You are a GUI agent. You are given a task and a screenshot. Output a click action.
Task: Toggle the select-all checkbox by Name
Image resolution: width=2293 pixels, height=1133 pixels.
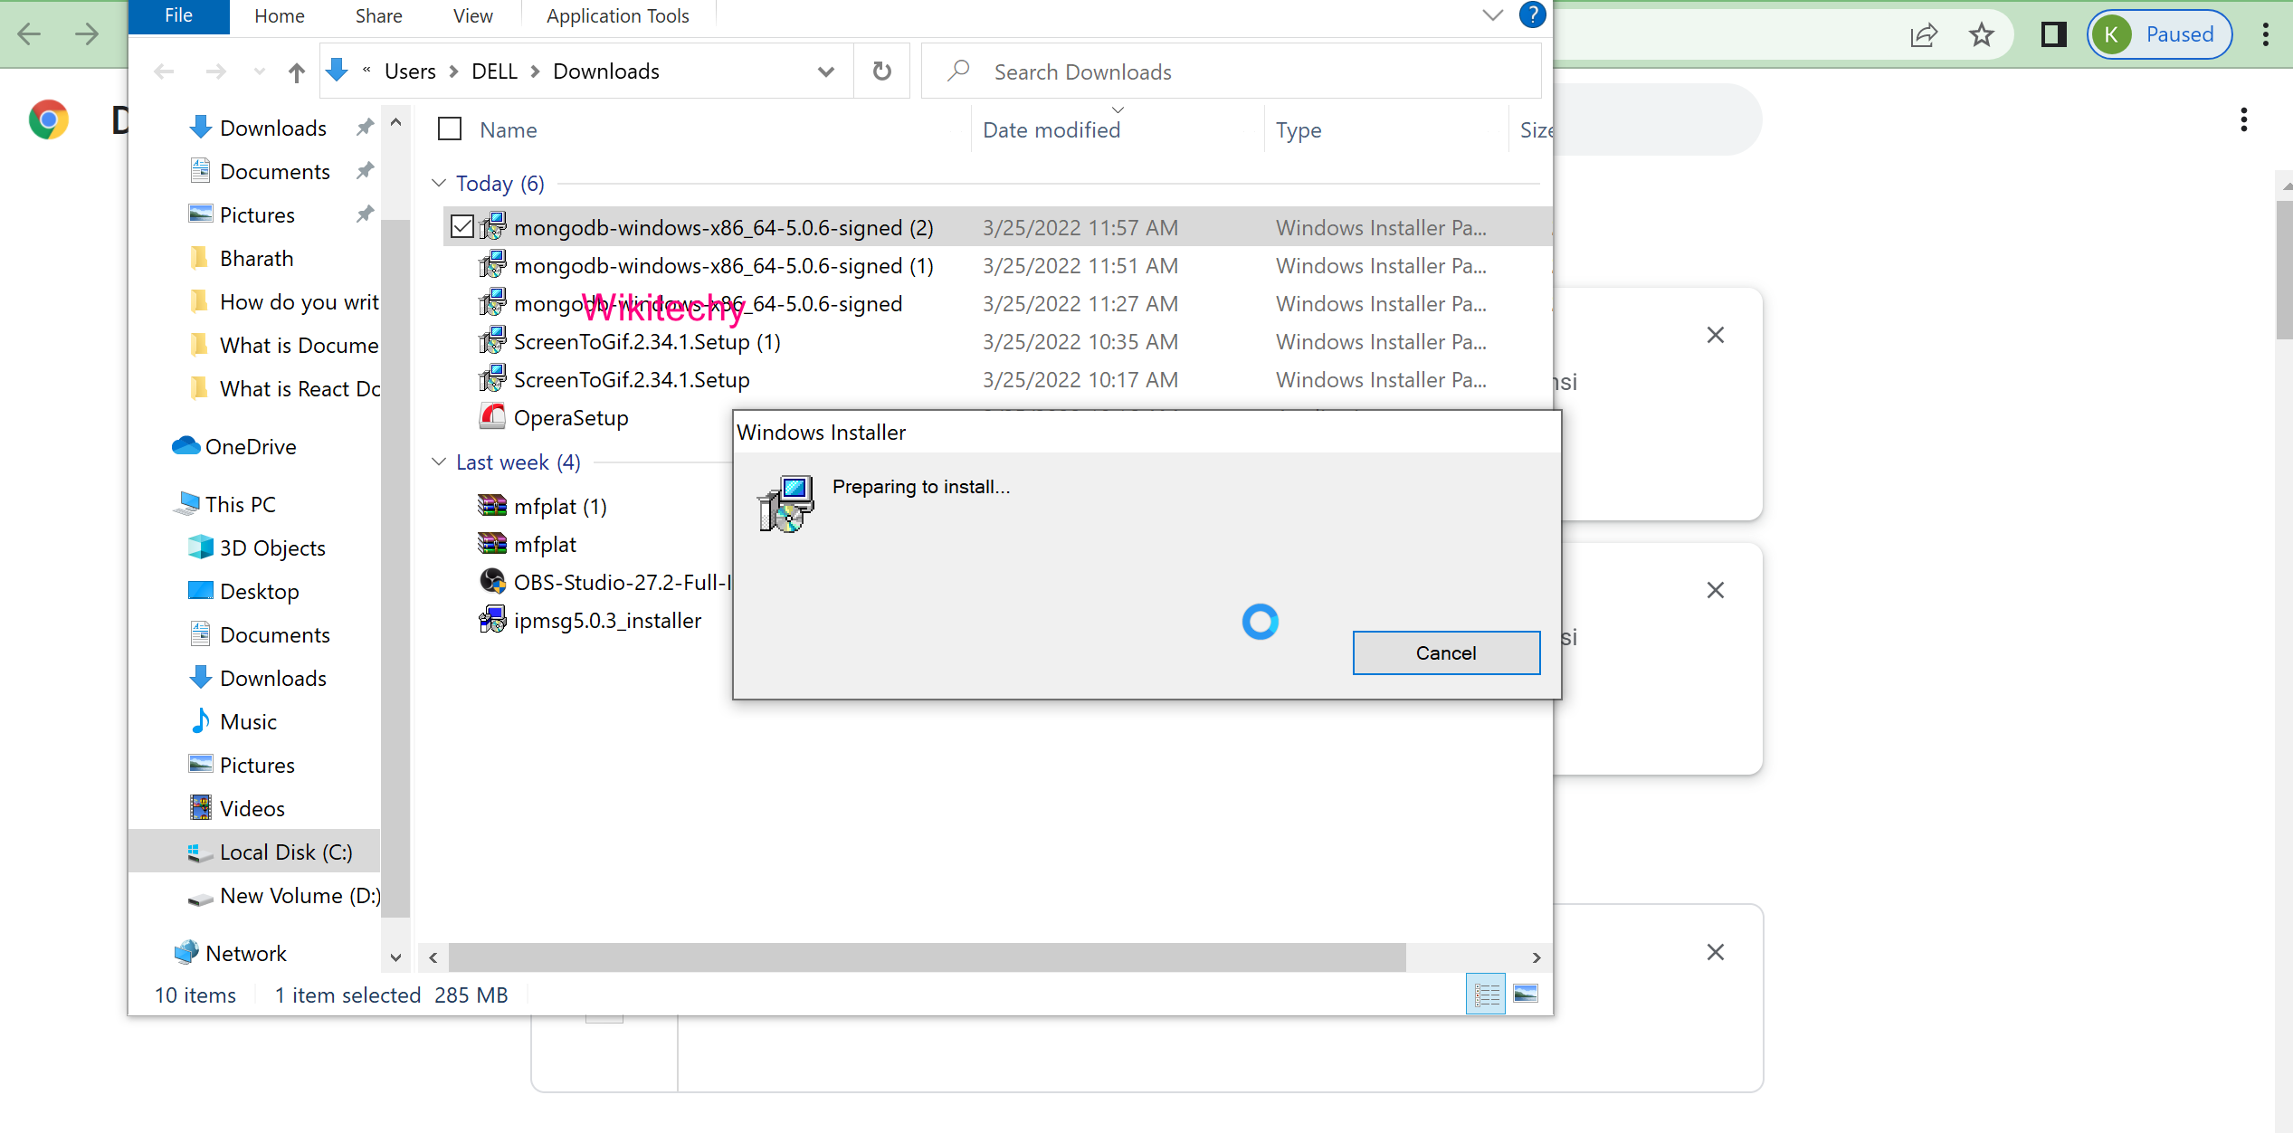point(450,129)
